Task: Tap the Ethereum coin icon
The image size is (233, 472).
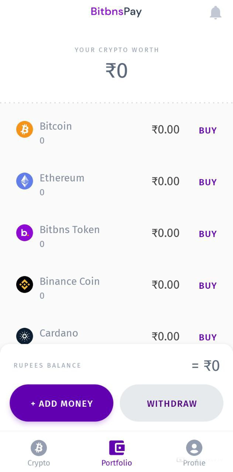Action: click(x=25, y=181)
